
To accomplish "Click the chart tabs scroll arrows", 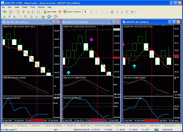I will [179, 126].
